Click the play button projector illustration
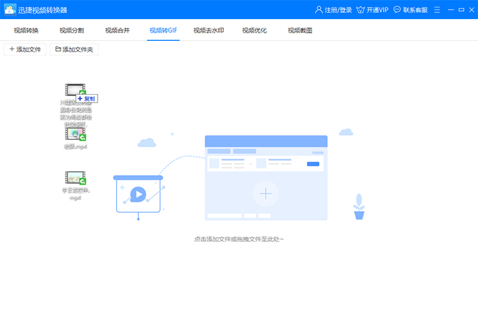Screen dimensions: 478x312 click(x=138, y=194)
